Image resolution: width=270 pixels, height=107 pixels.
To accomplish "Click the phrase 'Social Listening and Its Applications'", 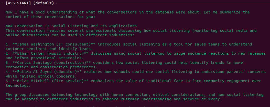I will pyautogui.click(x=94, y=26).
